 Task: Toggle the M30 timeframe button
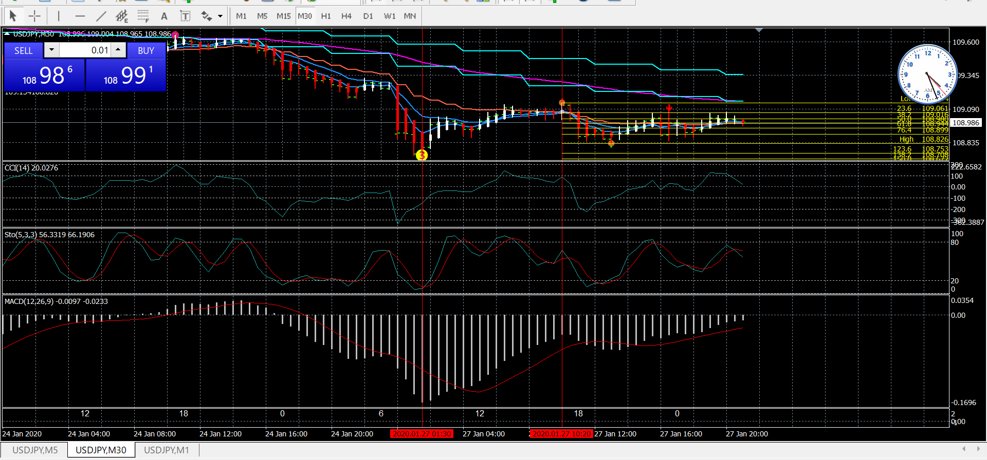point(305,16)
